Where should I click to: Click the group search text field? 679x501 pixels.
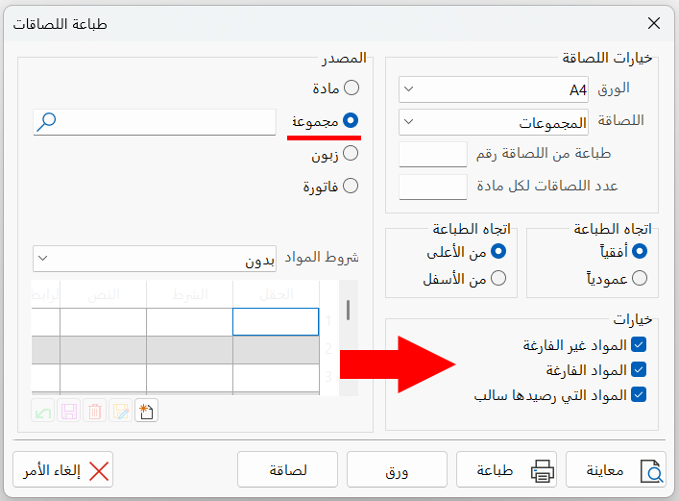coord(155,122)
